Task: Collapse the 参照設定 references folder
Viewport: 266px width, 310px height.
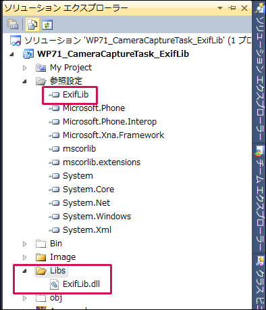Action: [25, 81]
